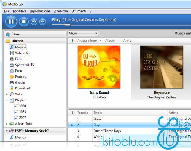Click the DJ B-Kub artist label
This screenshot has width=191, height=151.
click(x=99, y=97)
